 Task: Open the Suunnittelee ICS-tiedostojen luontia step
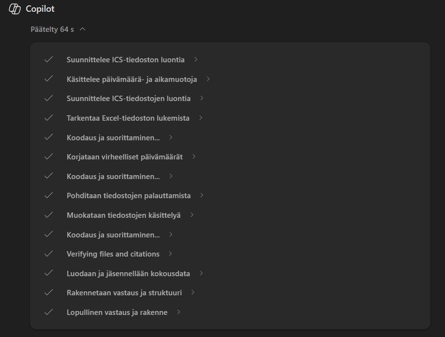pos(129,99)
